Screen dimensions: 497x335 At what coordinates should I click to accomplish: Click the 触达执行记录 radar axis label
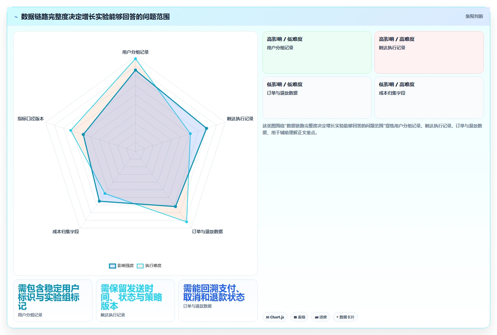pyautogui.click(x=240, y=119)
